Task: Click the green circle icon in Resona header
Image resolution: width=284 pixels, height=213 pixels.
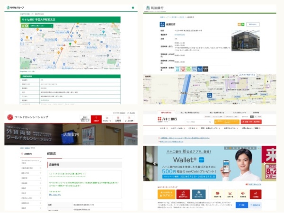Action: point(133,8)
